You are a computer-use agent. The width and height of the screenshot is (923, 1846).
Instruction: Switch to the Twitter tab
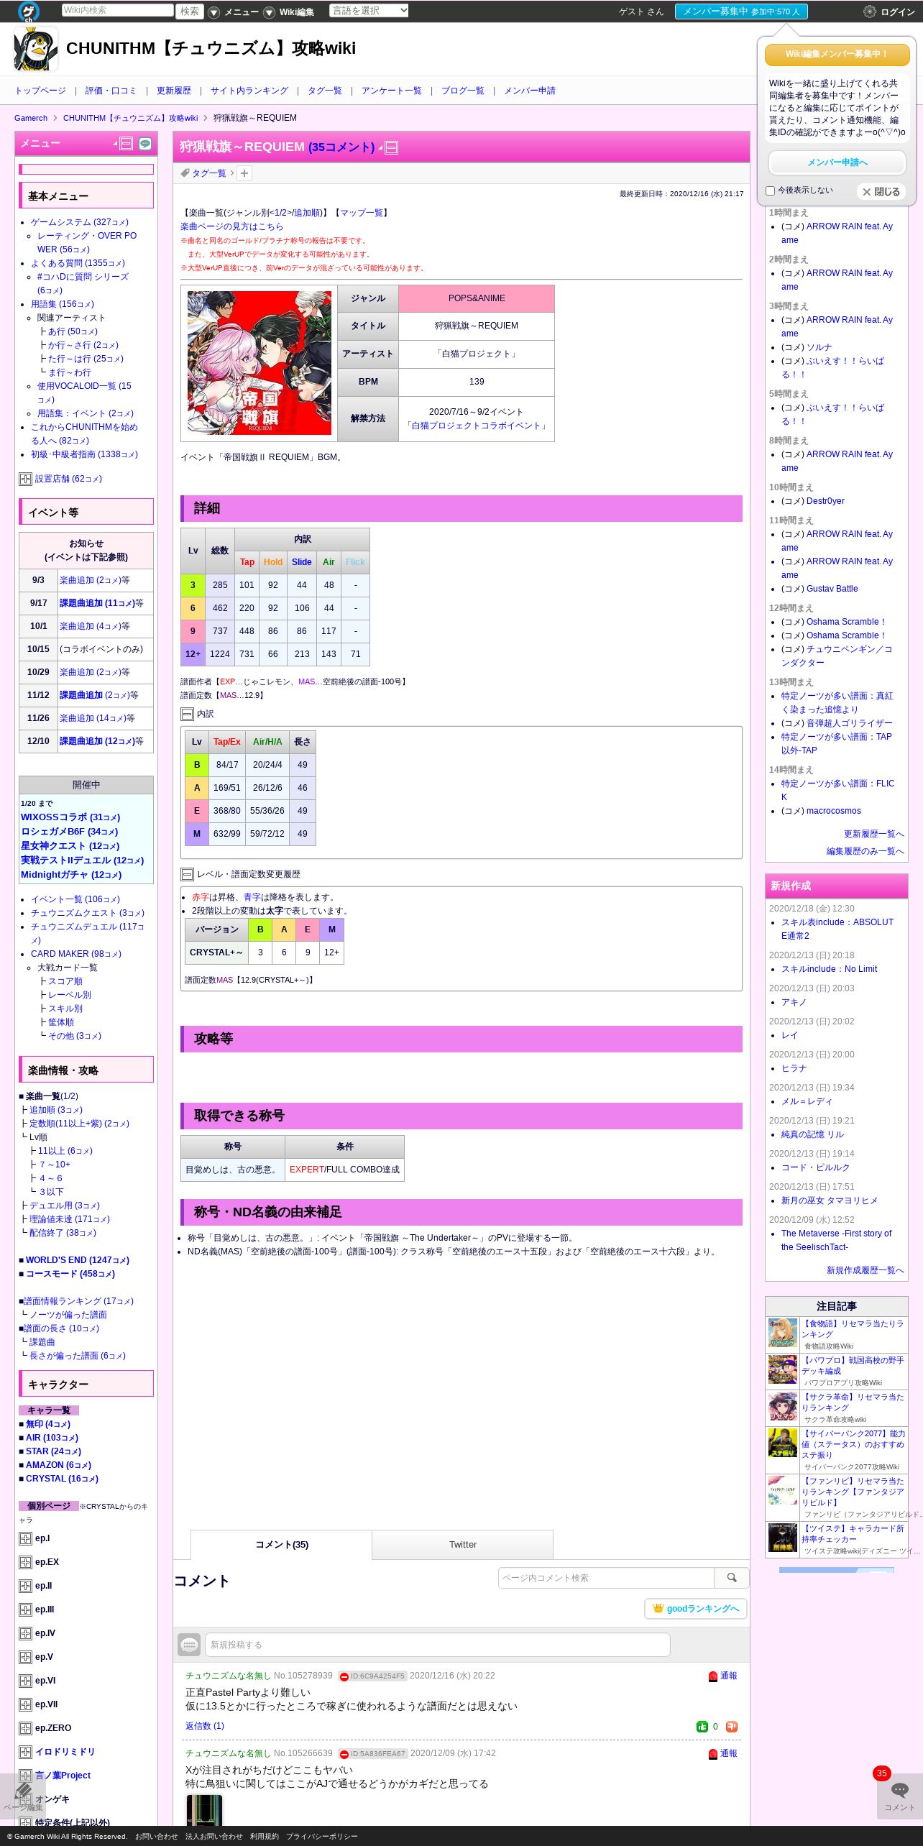(x=463, y=1544)
